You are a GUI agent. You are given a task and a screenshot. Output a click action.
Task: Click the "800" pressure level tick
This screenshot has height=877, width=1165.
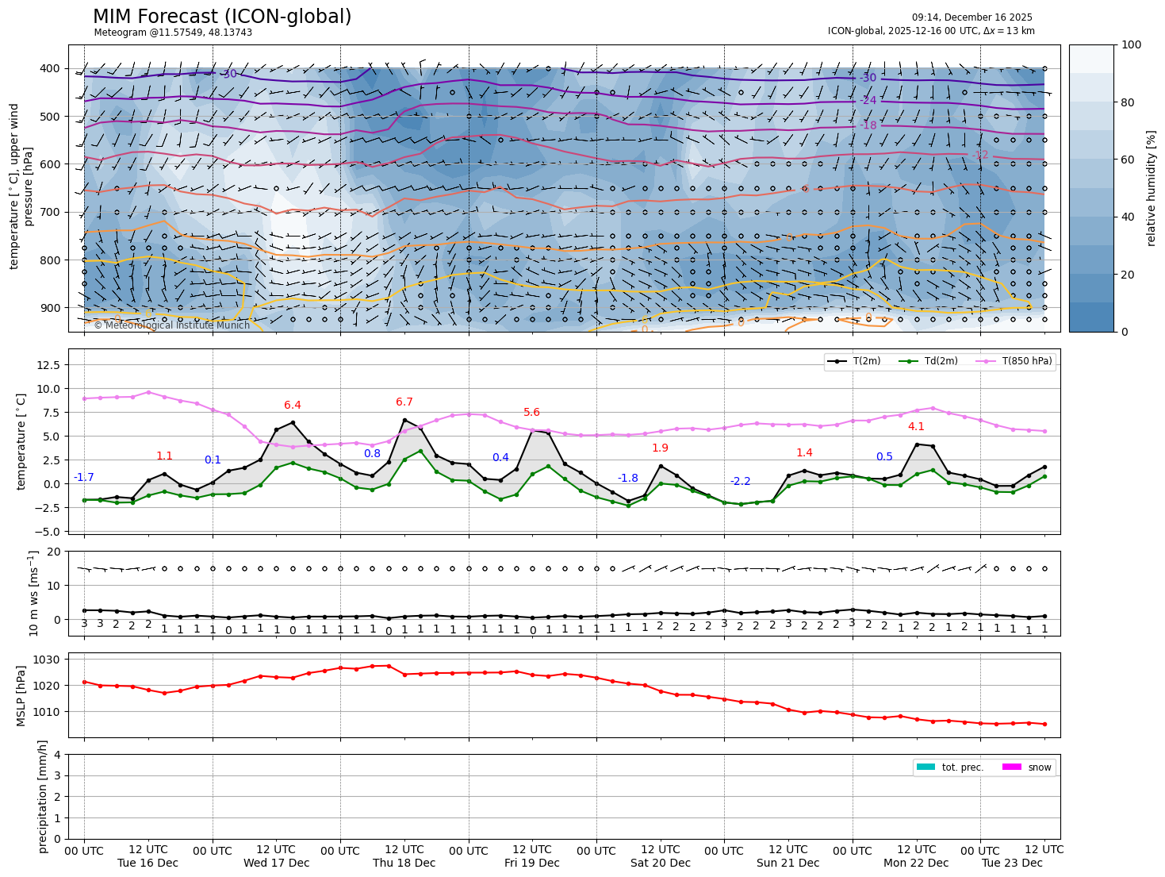click(51, 260)
